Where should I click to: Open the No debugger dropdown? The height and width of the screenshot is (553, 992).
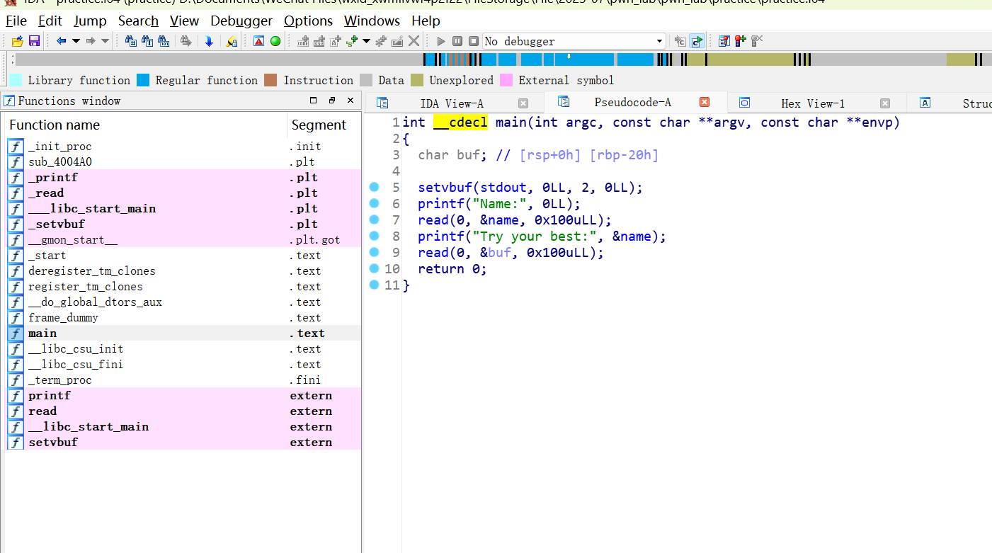pyautogui.click(x=659, y=41)
